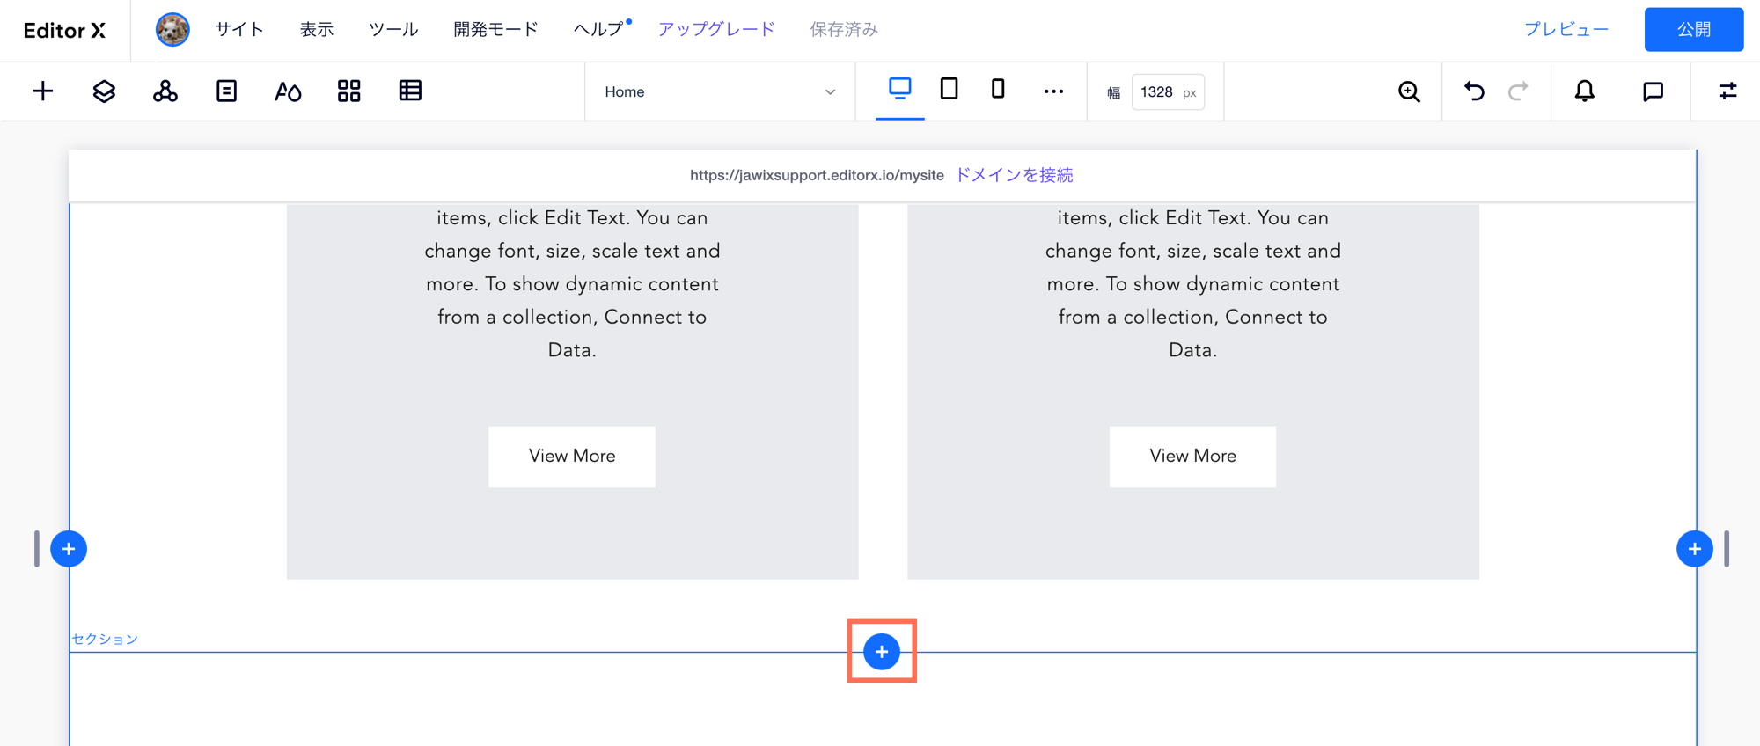Open the App Market grid icon

pos(349,91)
